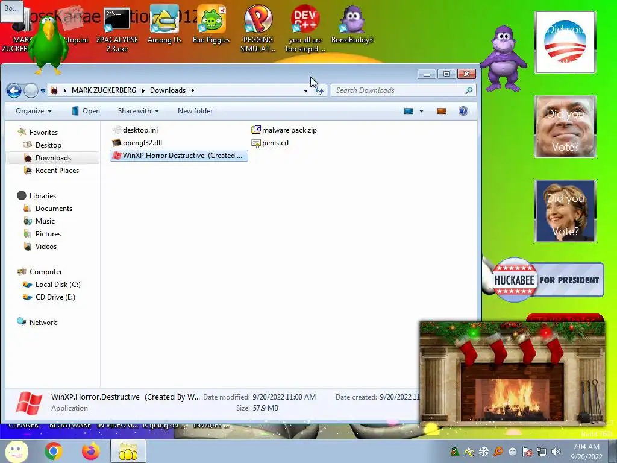Click the Explorer forward arrow button
617x463 pixels.
[x=31, y=91]
